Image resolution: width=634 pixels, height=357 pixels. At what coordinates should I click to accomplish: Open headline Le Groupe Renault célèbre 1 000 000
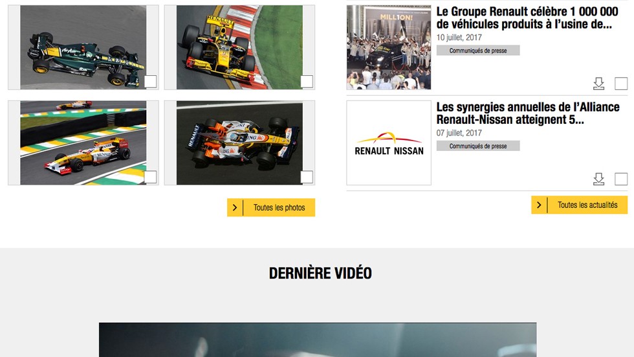click(x=527, y=17)
